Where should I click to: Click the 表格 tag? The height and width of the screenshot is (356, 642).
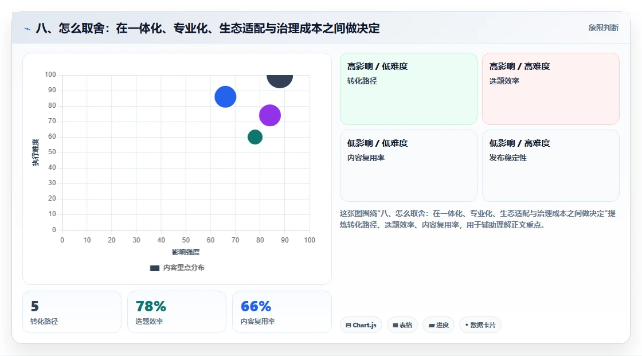402,325
